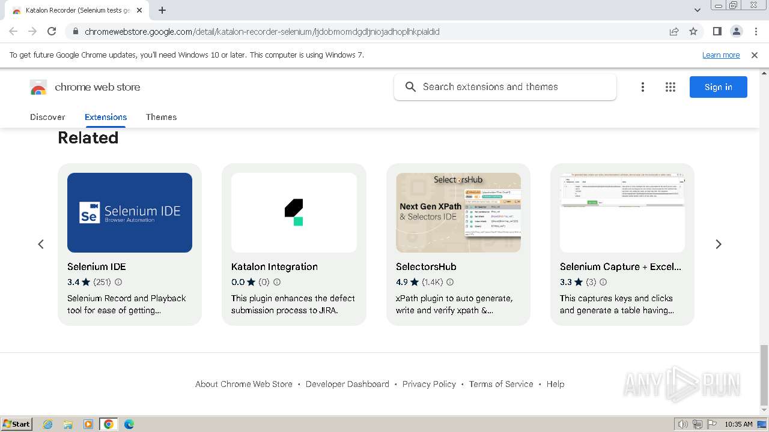Click the SelectorsHub title

pyautogui.click(x=426, y=267)
